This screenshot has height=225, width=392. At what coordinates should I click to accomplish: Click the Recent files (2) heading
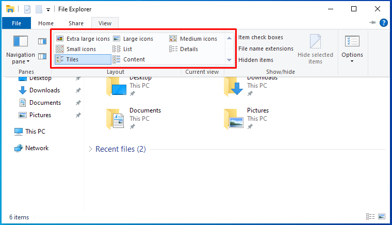[121, 149]
